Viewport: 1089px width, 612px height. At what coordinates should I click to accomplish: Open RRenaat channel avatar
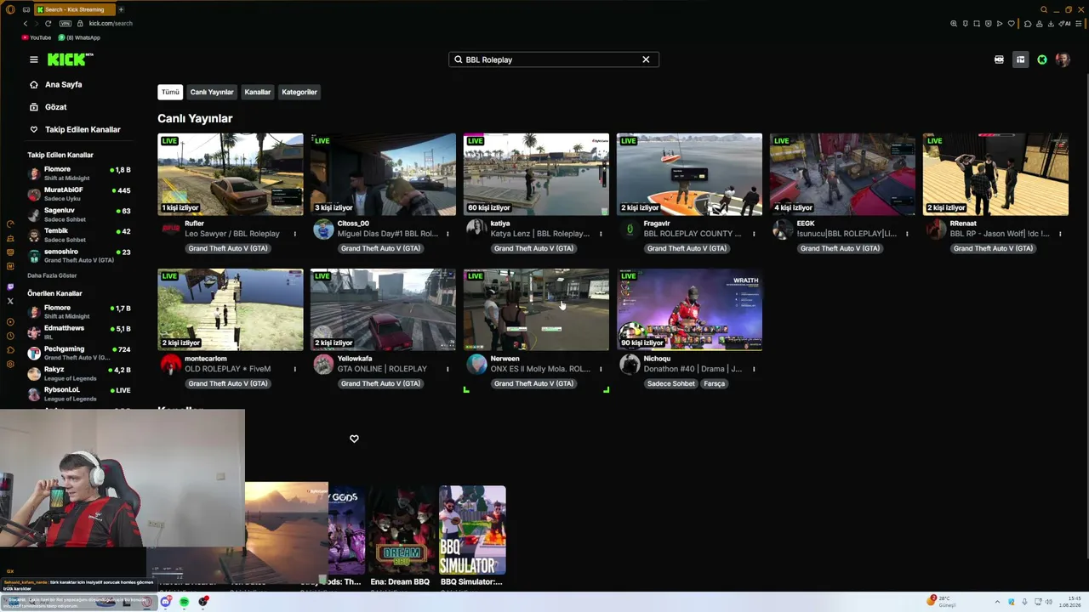click(936, 229)
